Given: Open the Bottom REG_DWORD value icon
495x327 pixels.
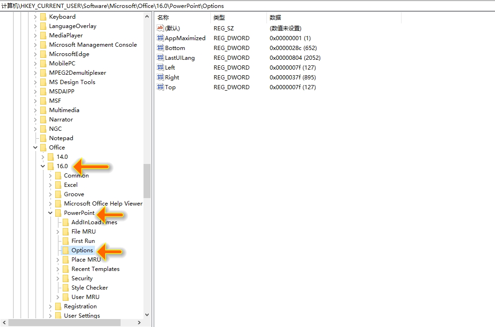Looking at the screenshot, I should pyautogui.click(x=159, y=48).
